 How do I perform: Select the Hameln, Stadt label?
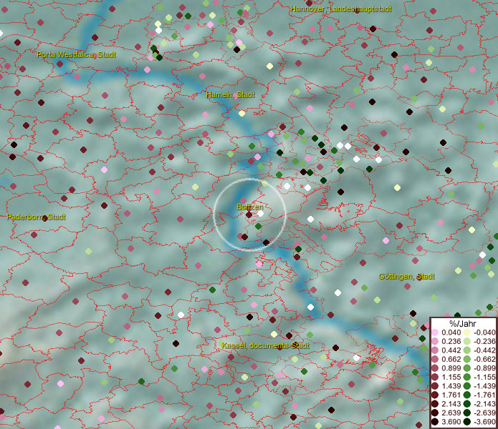click(230, 94)
